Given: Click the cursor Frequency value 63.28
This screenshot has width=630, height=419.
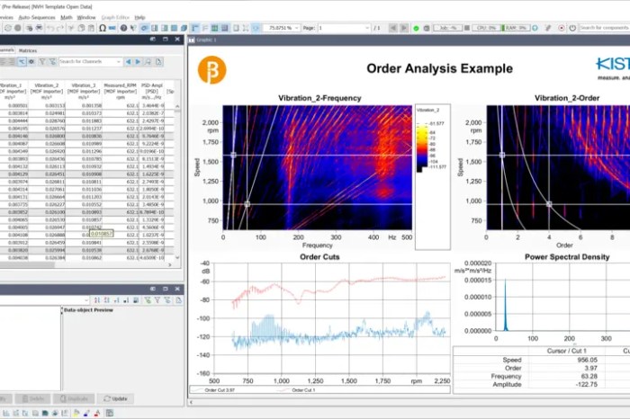Looking at the screenshot, I should point(589,376).
